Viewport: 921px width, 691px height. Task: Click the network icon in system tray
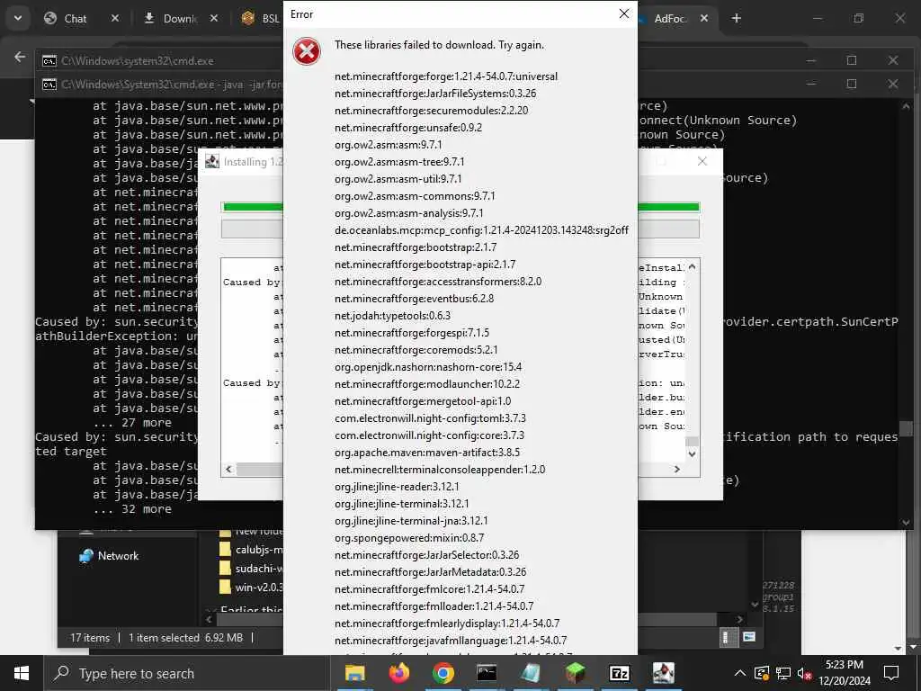783,673
